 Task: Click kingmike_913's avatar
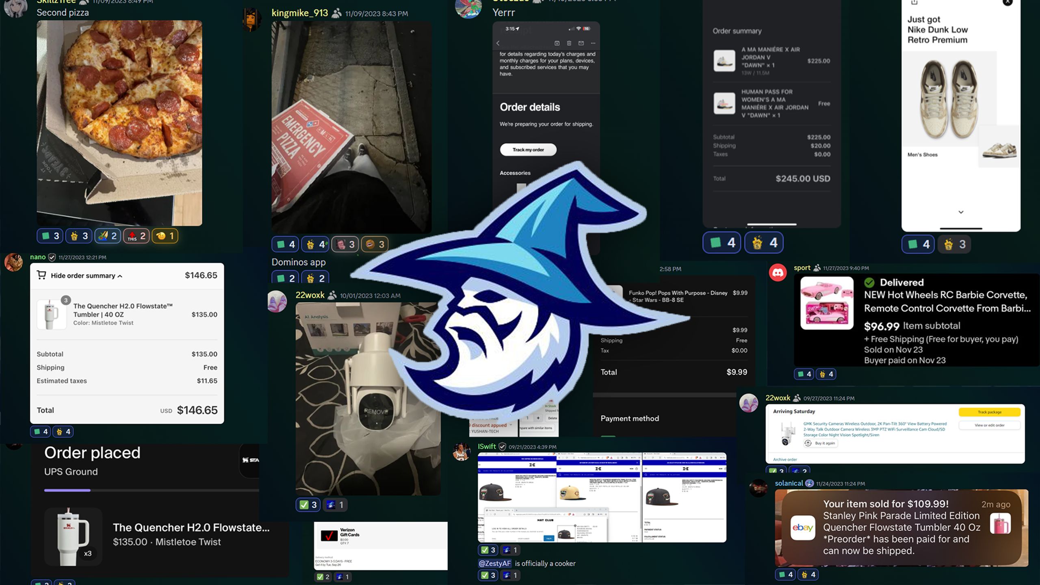pos(252,19)
